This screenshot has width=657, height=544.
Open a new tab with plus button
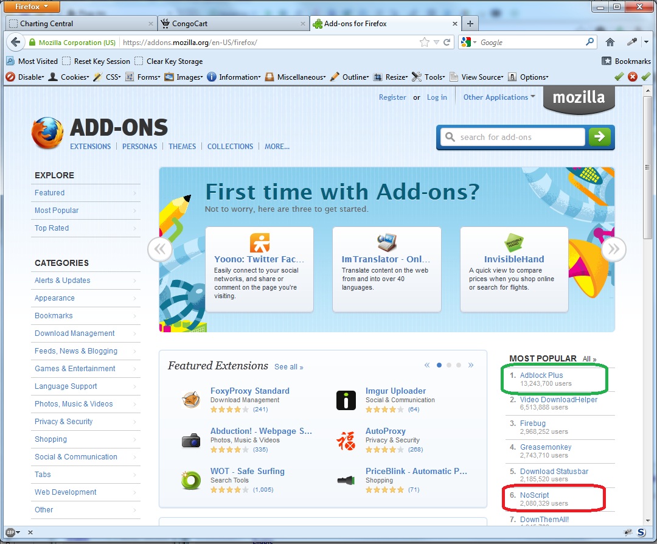point(470,24)
